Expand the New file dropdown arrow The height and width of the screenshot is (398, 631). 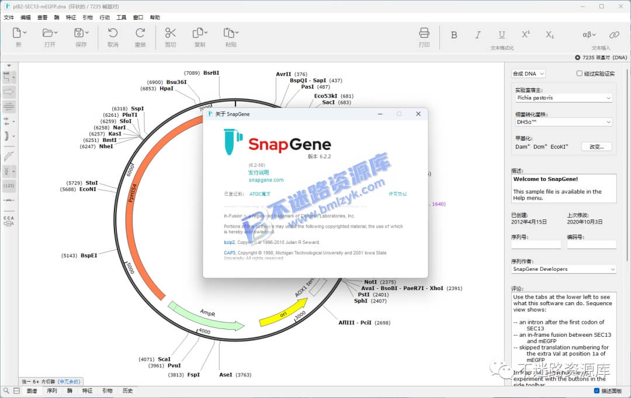25,33
